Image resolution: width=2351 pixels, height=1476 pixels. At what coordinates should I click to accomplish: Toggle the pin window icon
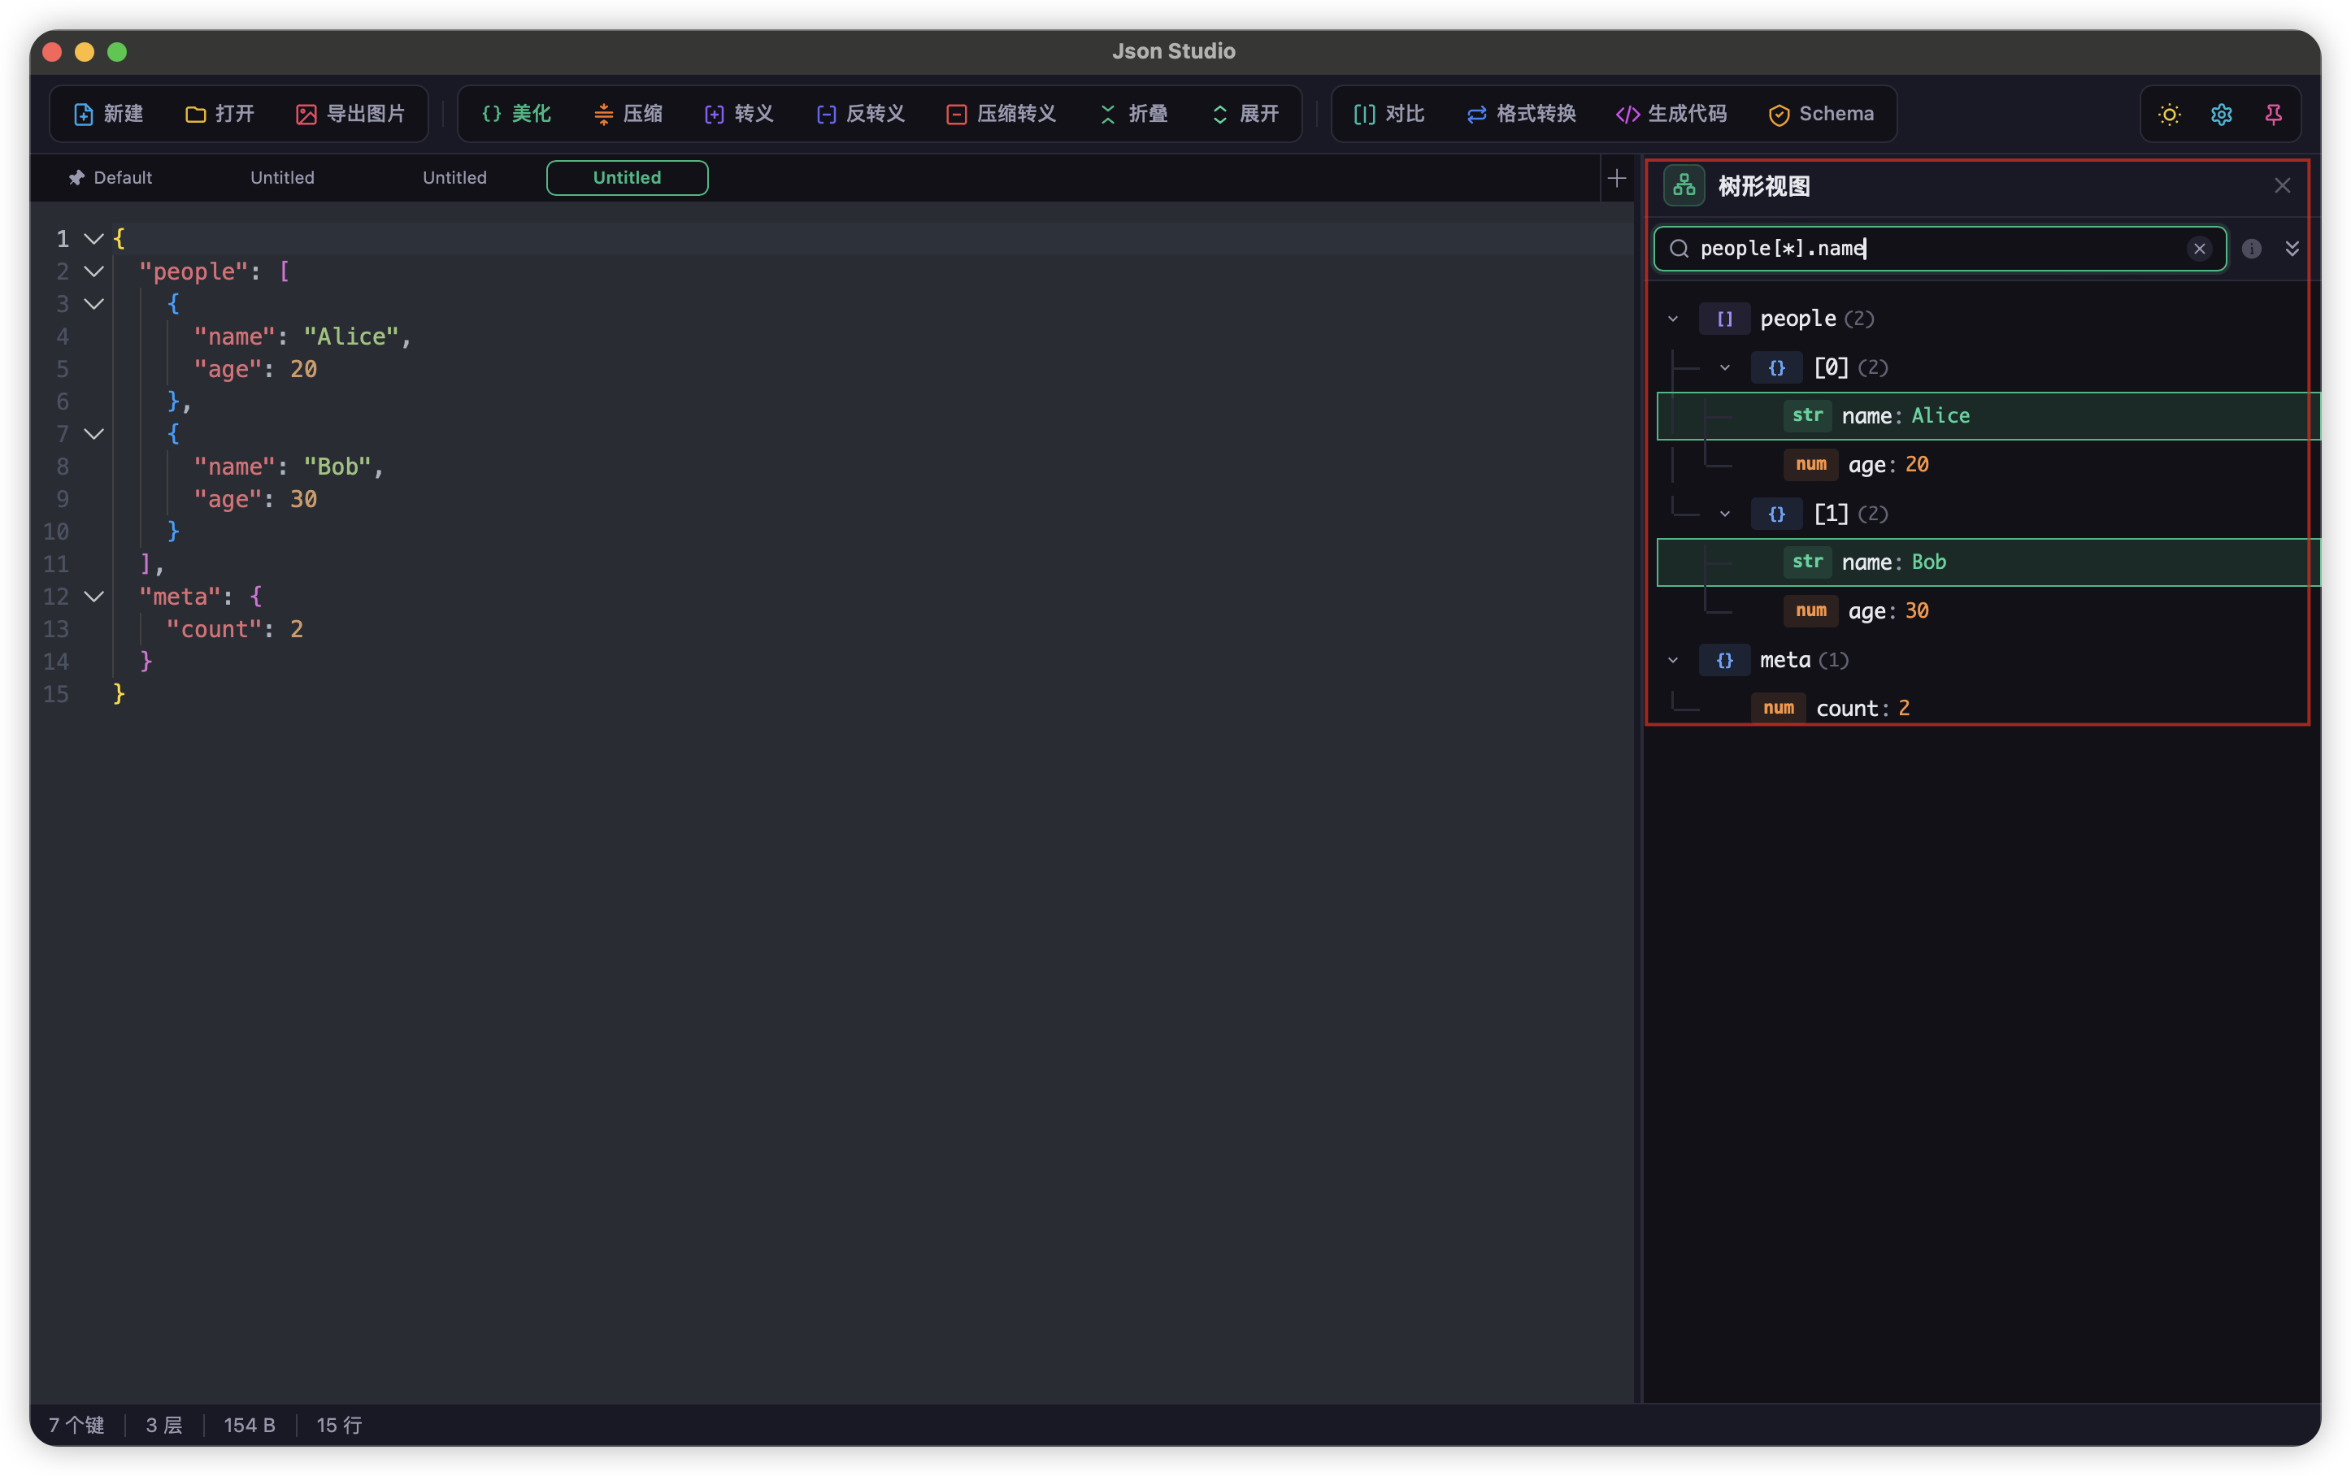point(2274,113)
